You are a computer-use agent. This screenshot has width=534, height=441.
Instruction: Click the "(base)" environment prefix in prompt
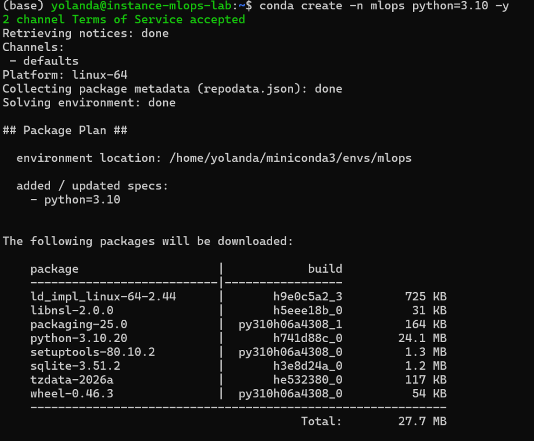[23, 6]
